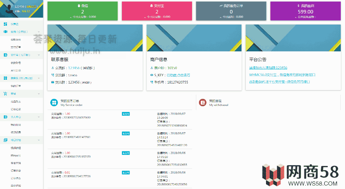Click the small caret under 支付宝 card count
The height and width of the screenshot is (189, 345).
(145, 17)
